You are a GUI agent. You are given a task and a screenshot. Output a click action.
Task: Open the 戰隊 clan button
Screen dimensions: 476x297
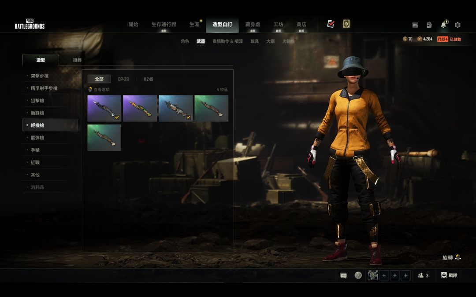pyautogui.click(x=449, y=275)
